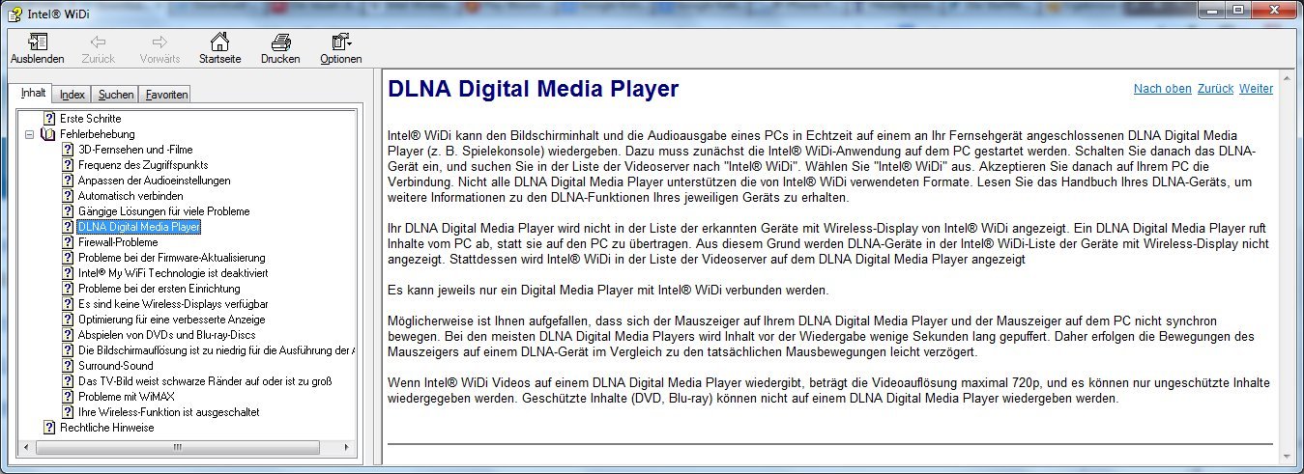Follow the 'Nach oben' link

(x=1162, y=89)
